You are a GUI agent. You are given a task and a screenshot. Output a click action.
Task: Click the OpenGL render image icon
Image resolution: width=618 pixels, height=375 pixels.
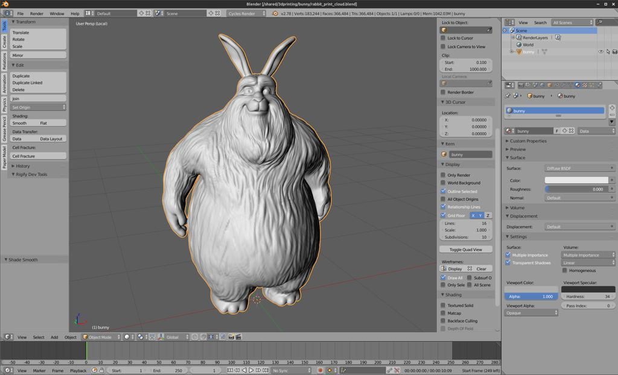(x=231, y=337)
